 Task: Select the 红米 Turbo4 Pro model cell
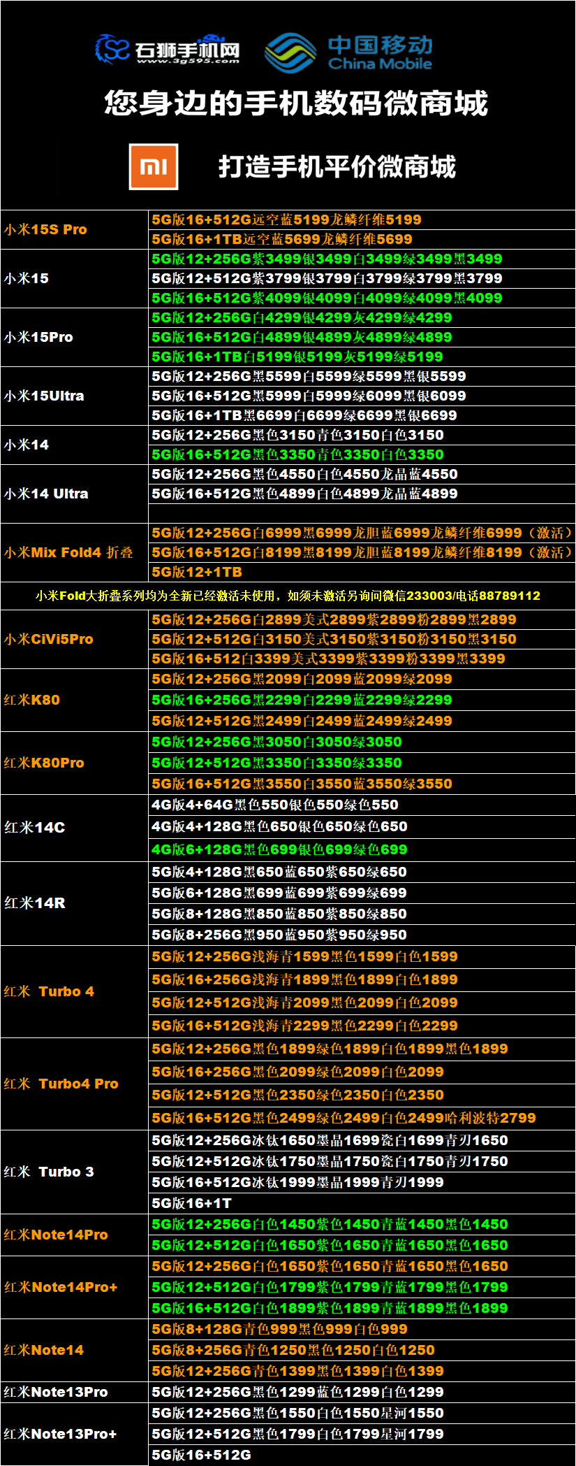[x=75, y=1084]
